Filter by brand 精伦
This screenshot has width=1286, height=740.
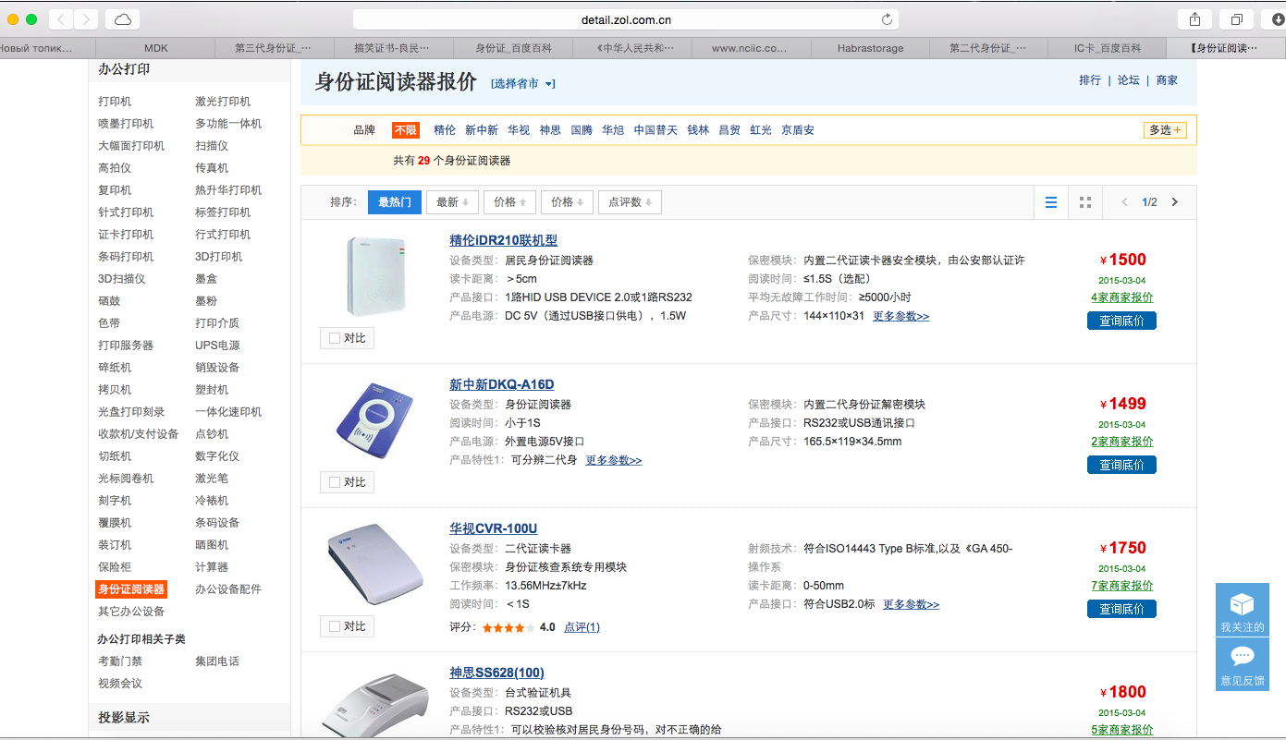[445, 130]
